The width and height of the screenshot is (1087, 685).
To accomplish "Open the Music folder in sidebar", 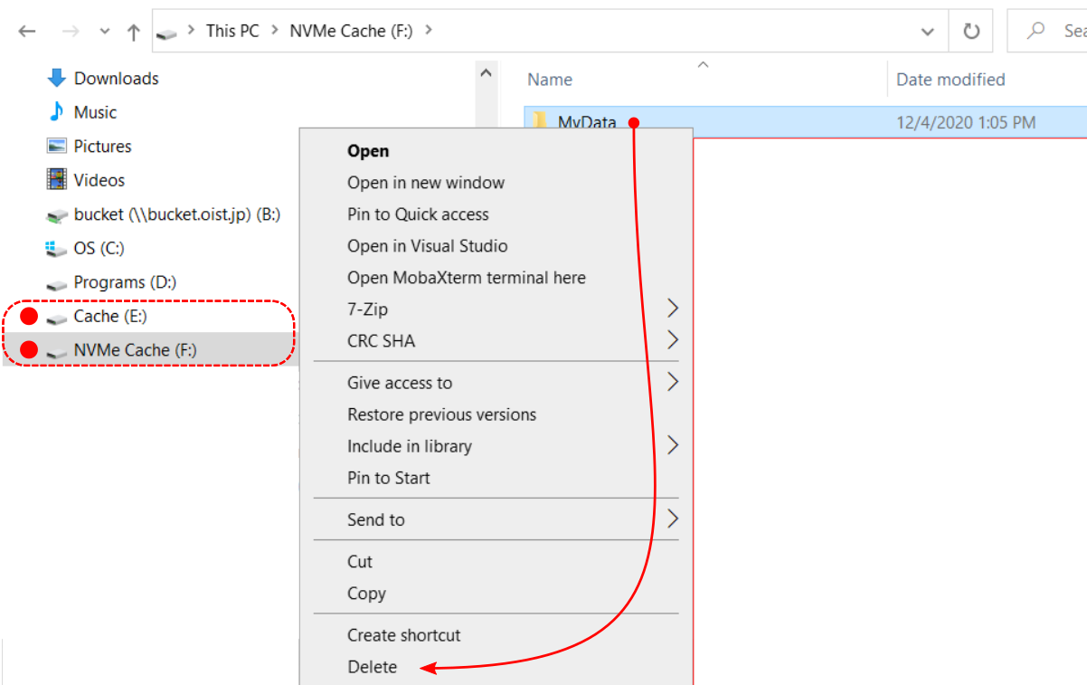I will click(x=95, y=112).
